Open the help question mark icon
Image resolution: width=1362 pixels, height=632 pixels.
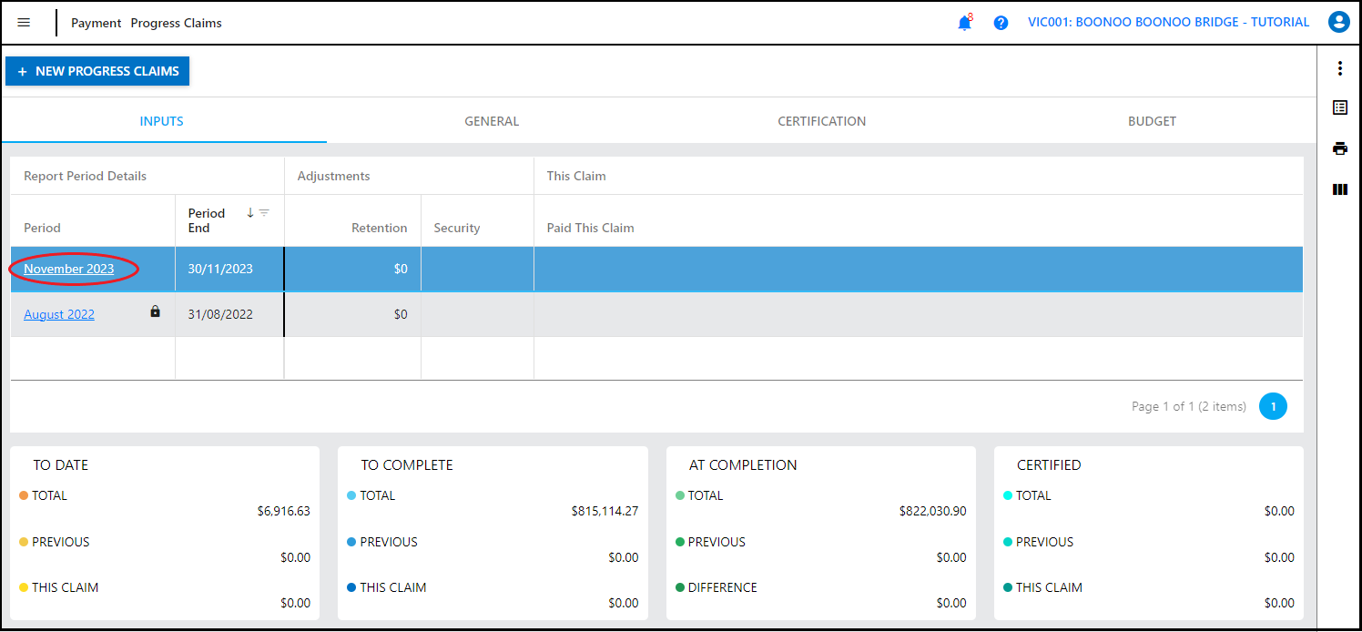1001,23
